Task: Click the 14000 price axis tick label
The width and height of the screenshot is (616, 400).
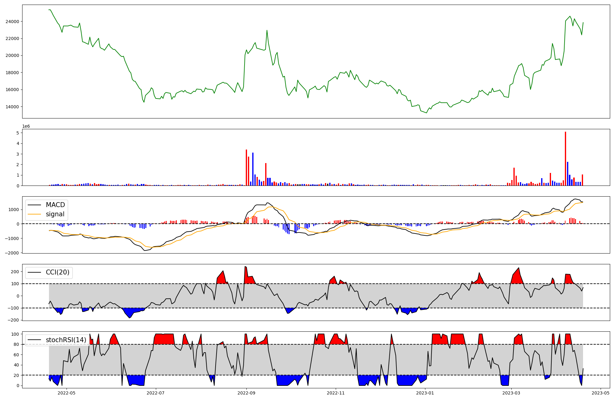Action: tap(12, 107)
